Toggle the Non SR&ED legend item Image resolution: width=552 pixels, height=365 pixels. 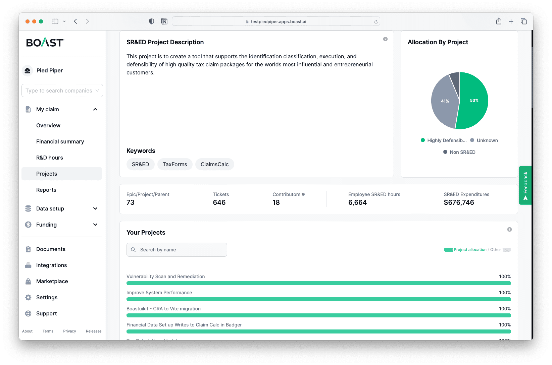coord(459,152)
